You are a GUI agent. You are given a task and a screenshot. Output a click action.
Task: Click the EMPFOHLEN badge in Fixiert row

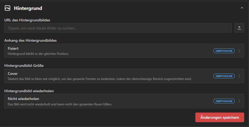(224, 51)
